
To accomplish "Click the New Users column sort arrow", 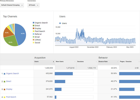I will point(75,61).
